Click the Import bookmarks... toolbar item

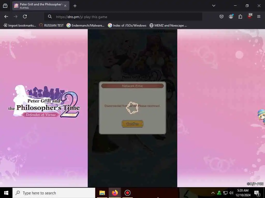point(20,26)
